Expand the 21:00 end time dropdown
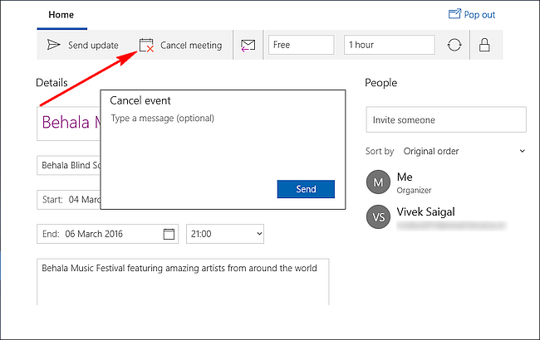Image resolution: width=540 pixels, height=340 pixels. pyautogui.click(x=225, y=234)
